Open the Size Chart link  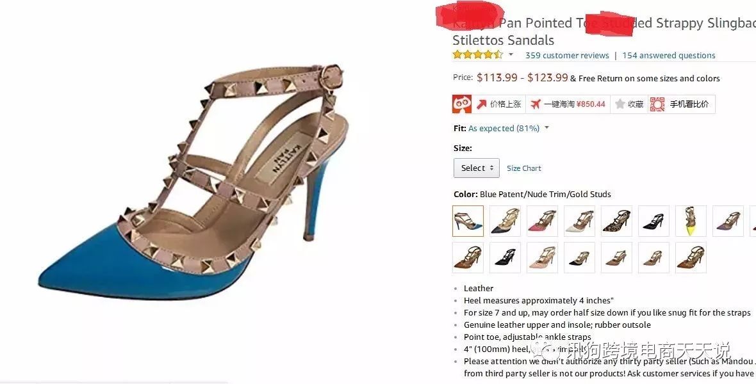pos(523,168)
